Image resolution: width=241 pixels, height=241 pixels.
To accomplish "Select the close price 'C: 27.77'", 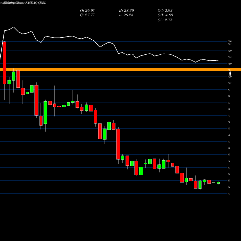I will [x=88, y=15].
